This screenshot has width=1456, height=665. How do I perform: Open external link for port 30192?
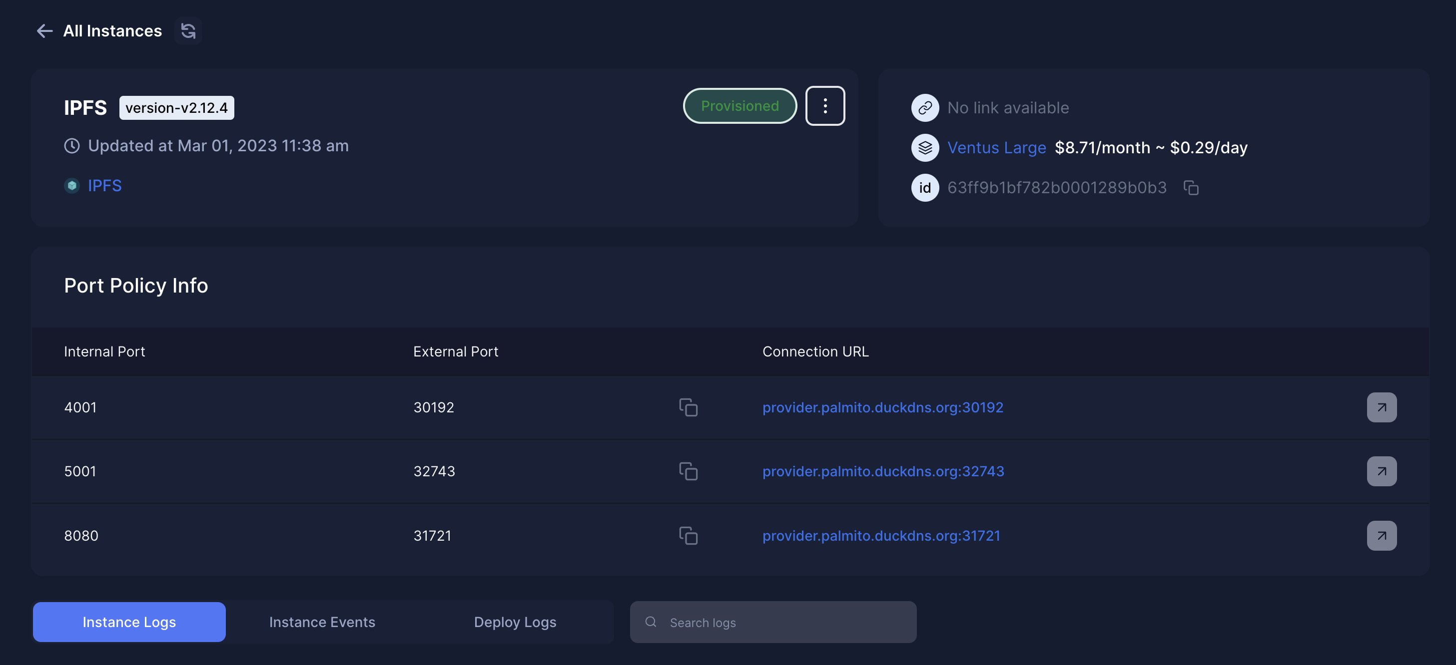pyautogui.click(x=1382, y=407)
